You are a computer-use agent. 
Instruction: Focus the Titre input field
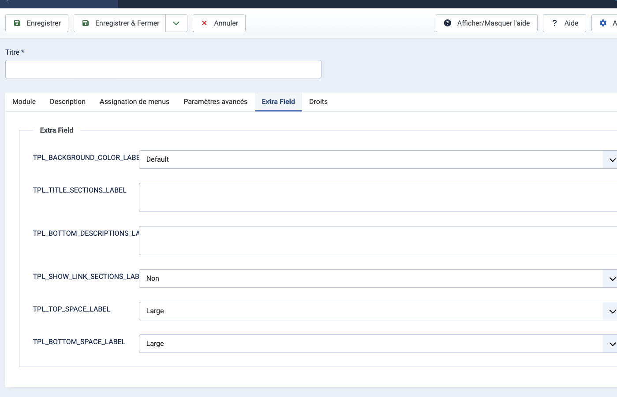(x=163, y=69)
